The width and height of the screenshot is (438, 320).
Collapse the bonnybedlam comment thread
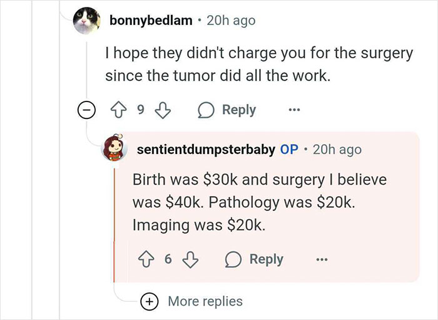(86, 111)
